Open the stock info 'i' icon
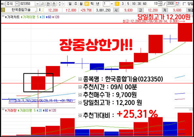This screenshot has width=194, height=137. click(x=40, y=10)
